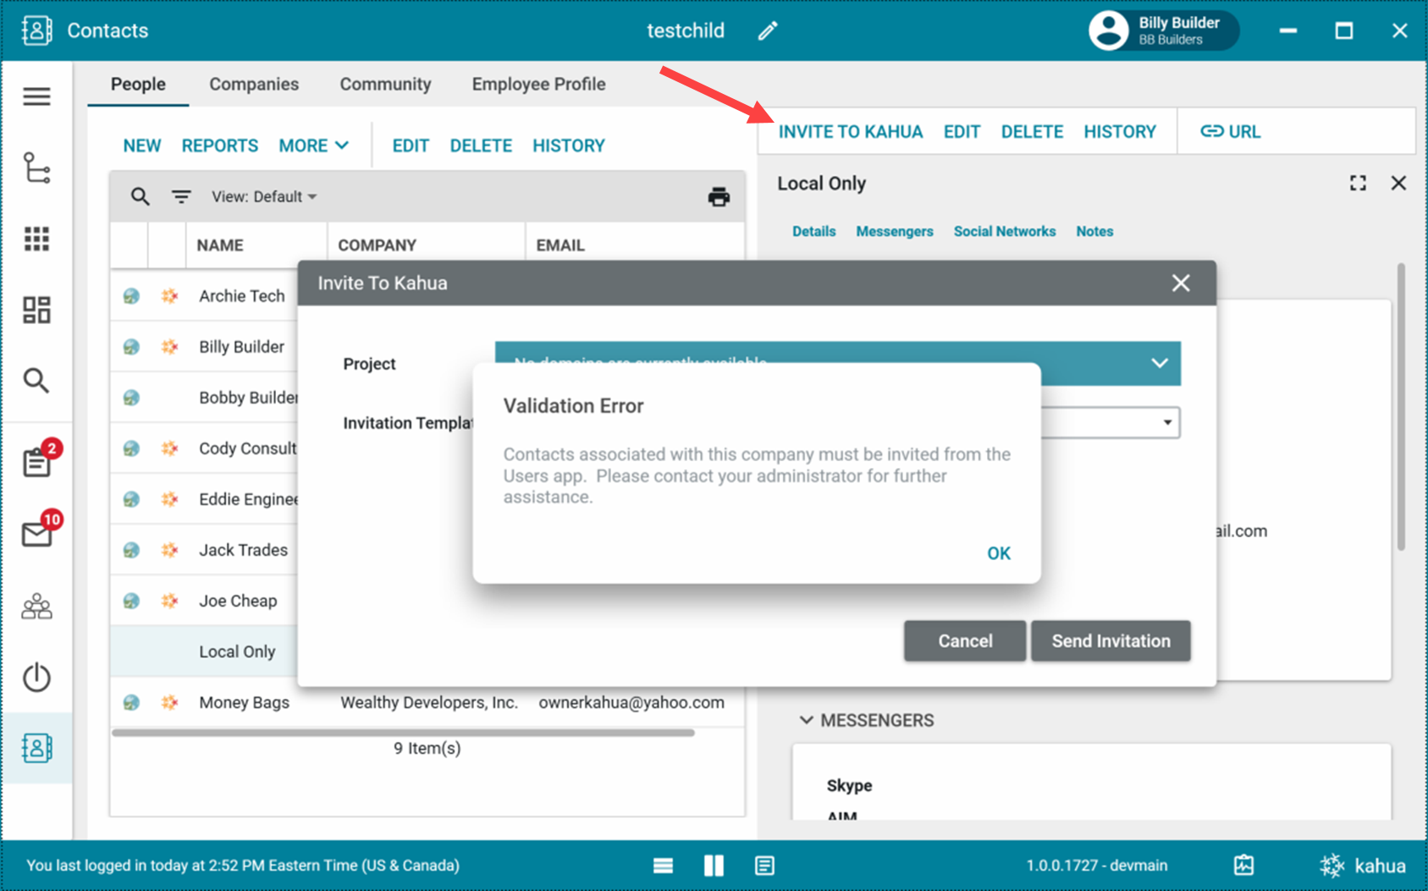This screenshot has height=891, width=1428.
Task: Click OK in the Validation Error dialog
Action: point(998,553)
